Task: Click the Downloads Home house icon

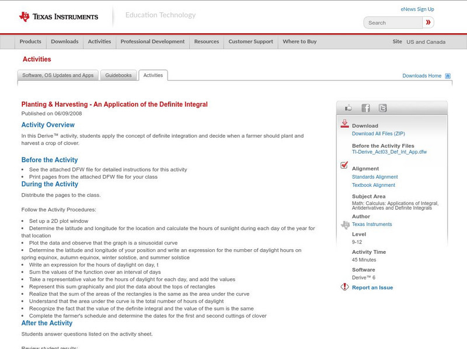Action: [448, 76]
